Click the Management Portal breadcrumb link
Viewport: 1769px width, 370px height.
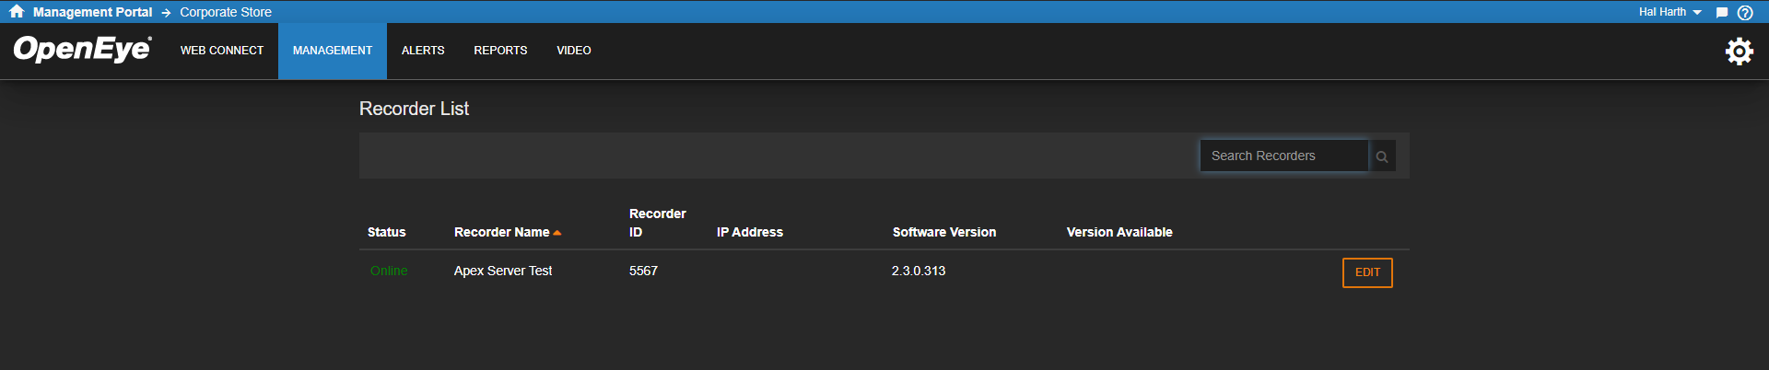click(92, 12)
